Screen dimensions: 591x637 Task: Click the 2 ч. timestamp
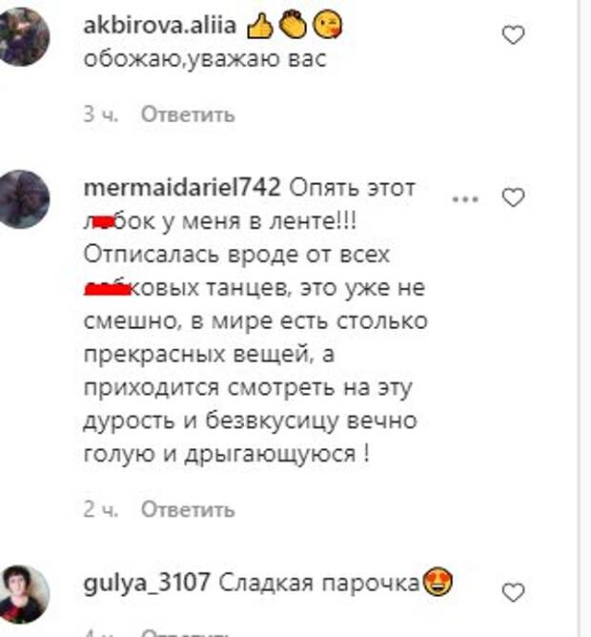pyautogui.click(x=101, y=508)
